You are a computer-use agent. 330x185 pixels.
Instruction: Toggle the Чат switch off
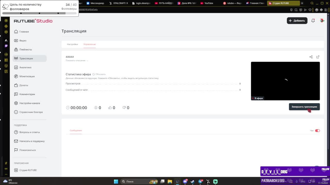pos(317,131)
